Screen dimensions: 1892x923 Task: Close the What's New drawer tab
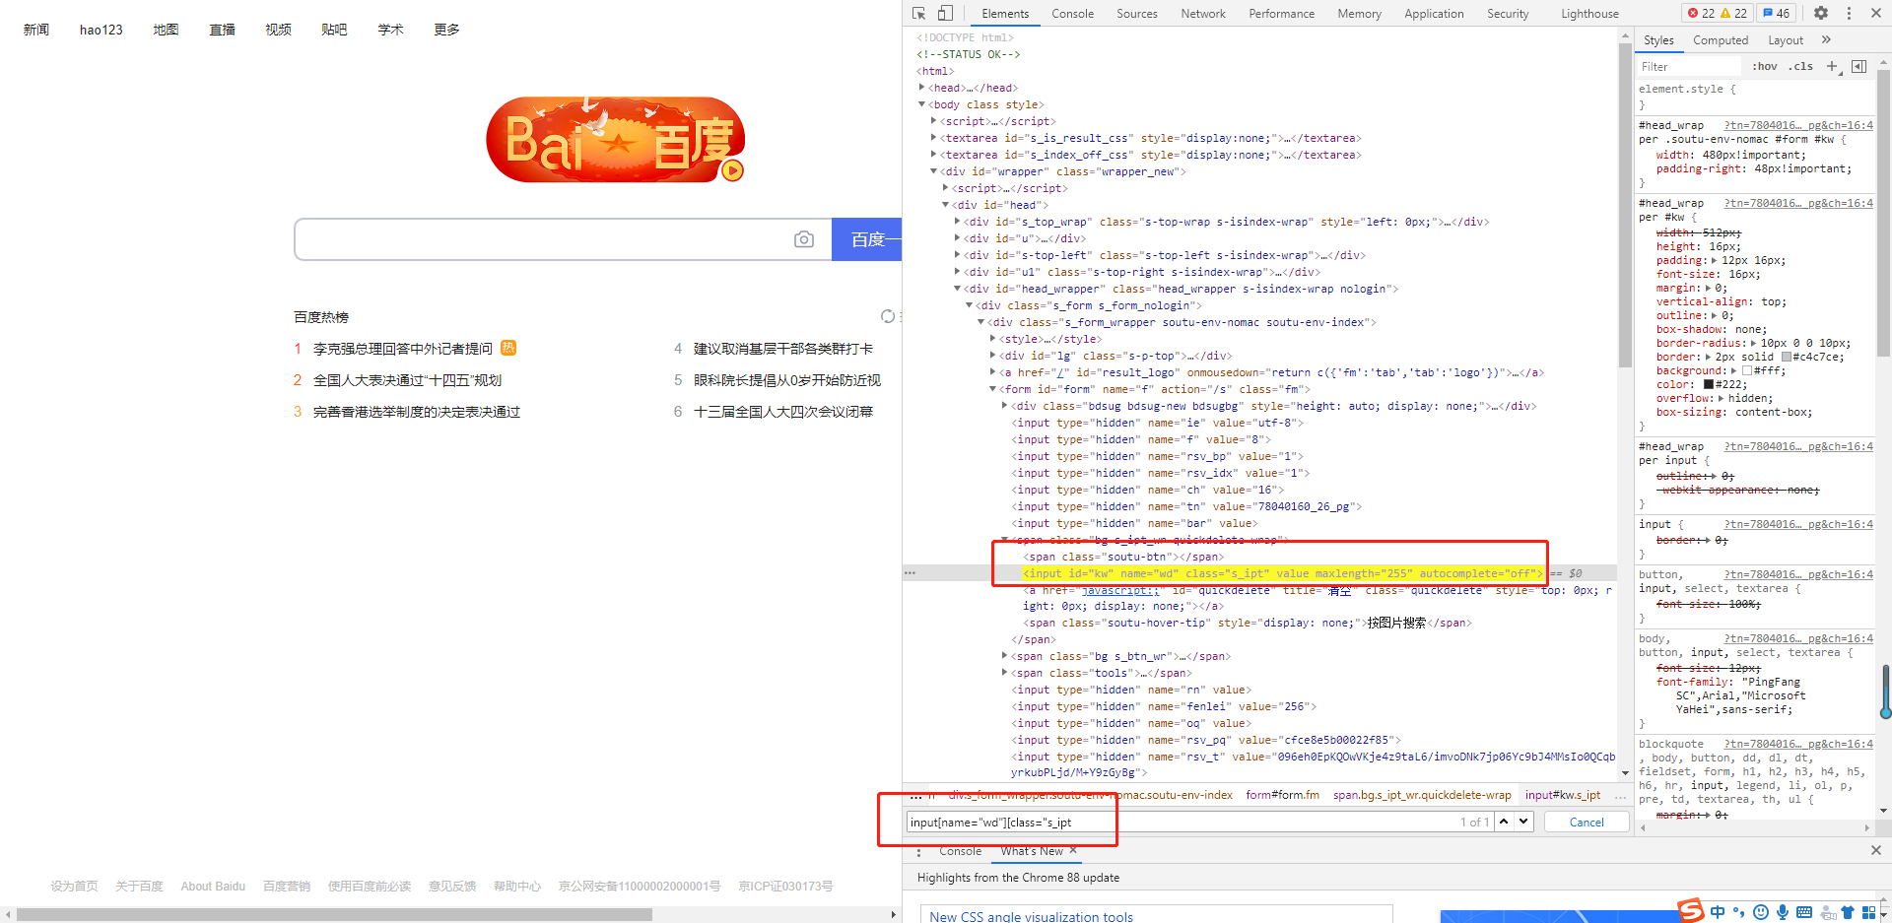(x=1073, y=850)
